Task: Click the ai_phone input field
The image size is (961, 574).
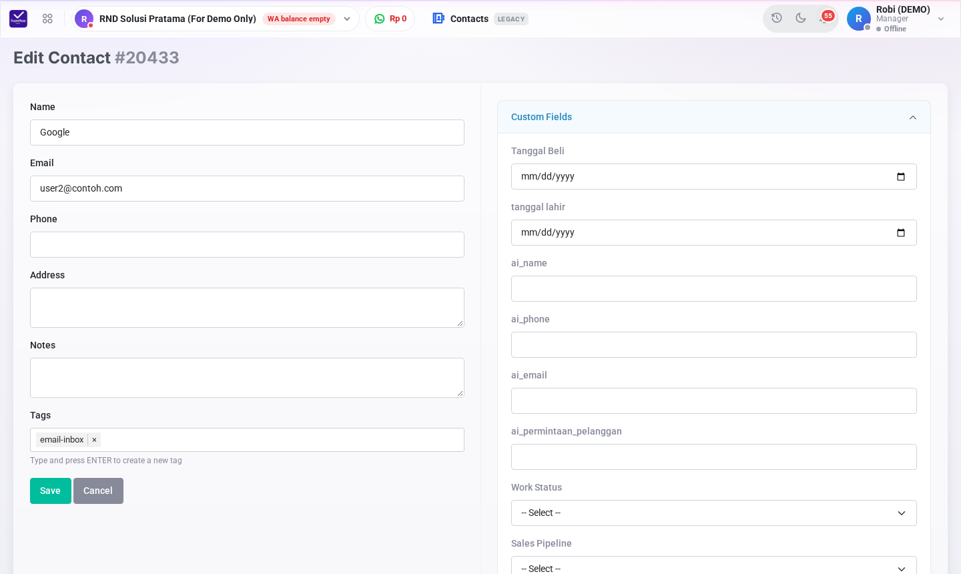Action: tap(714, 345)
